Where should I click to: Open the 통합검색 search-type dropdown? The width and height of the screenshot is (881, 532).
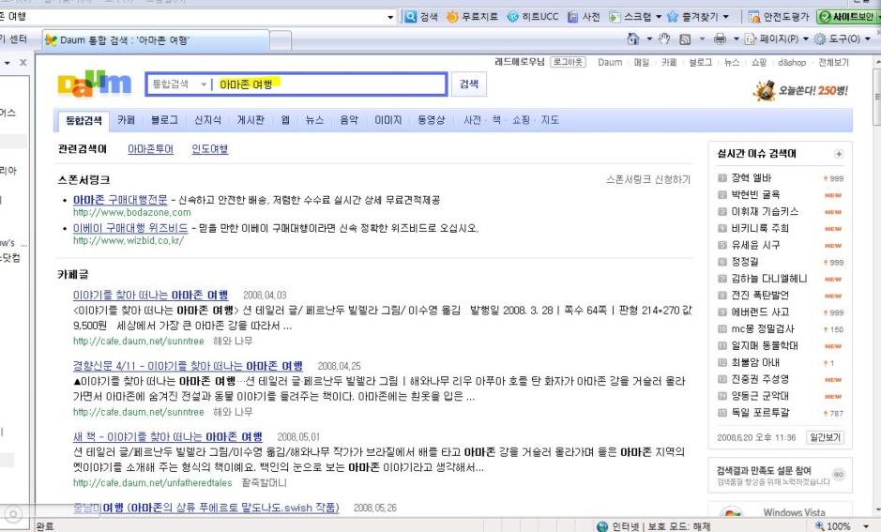click(179, 84)
